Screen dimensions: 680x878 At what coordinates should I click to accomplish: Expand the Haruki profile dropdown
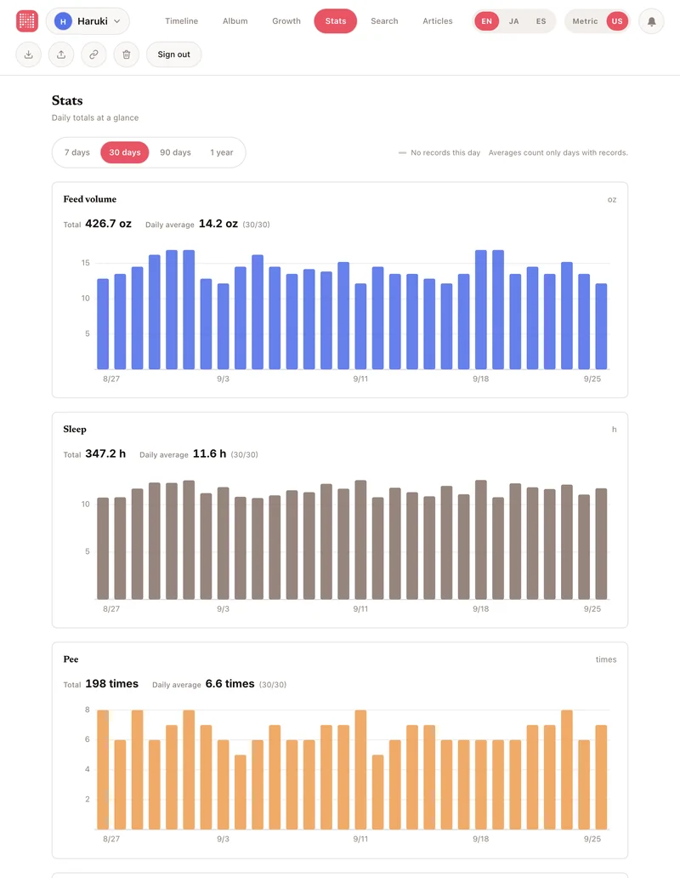tap(88, 21)
